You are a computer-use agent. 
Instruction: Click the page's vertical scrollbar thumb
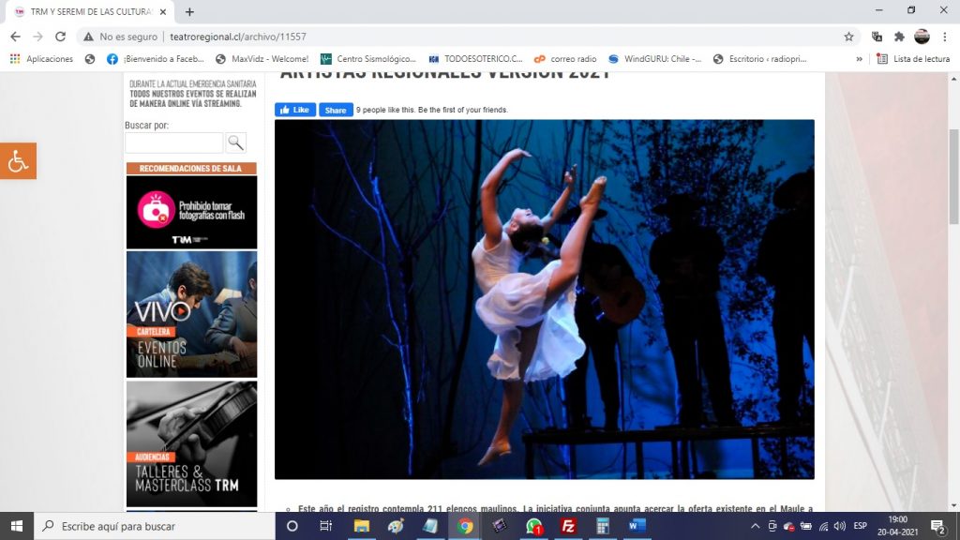(953, 176)
